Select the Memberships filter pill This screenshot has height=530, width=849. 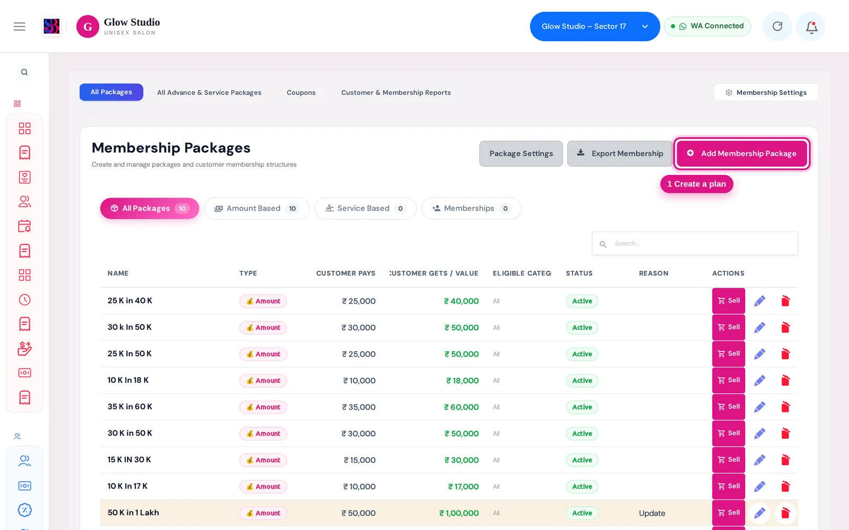(471, 209)
